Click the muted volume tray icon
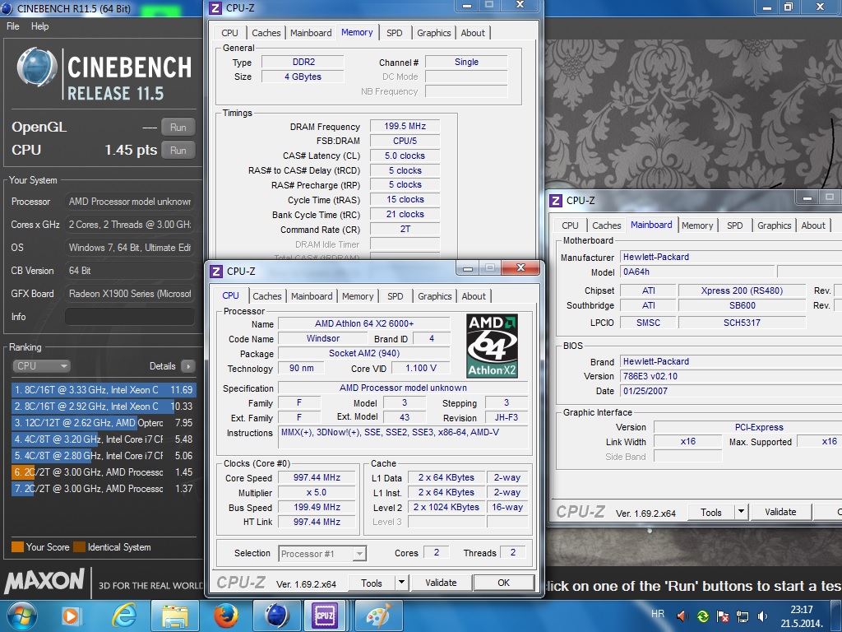Image resolution: width=842 pixels, height=632 pixels. click(x=682, y=616)
